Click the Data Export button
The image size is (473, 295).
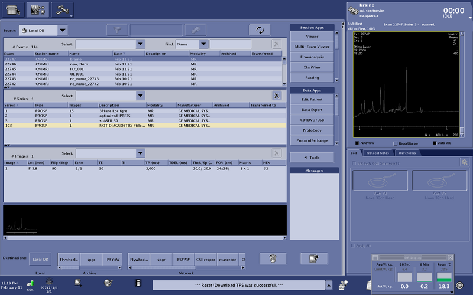(x=312, y=110)
